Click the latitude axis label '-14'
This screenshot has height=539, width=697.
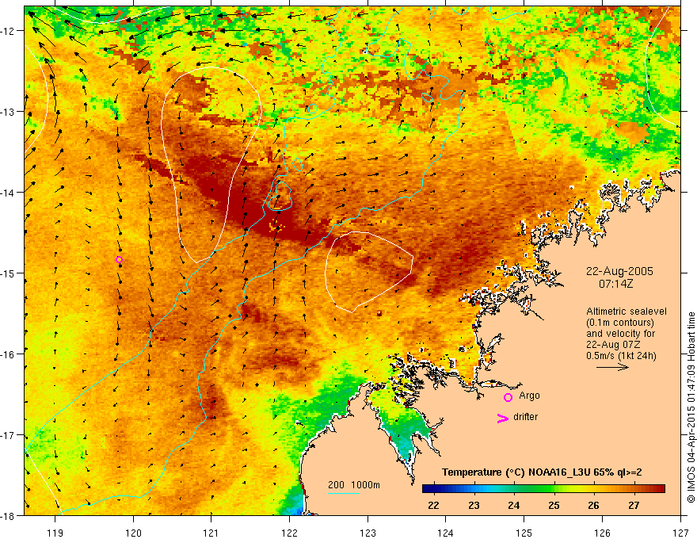pos(9,193)
